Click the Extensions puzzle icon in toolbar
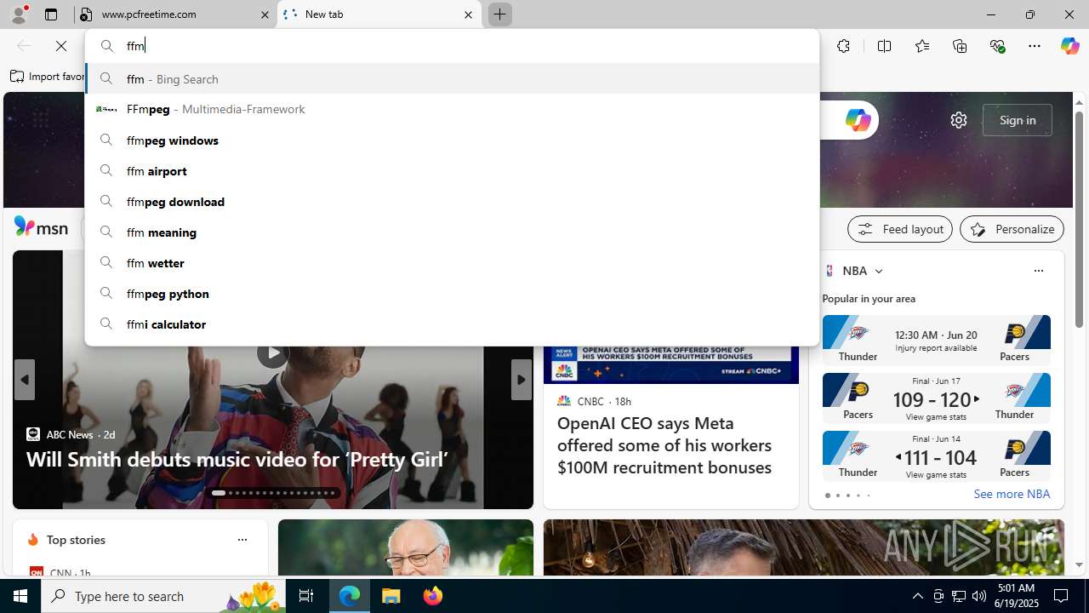 843,46
